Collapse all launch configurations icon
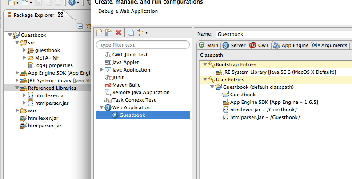This screenshot has width=352, height=179. (x=131, y=33)
